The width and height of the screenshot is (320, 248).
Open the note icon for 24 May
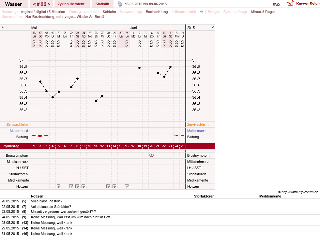point(83,186)
